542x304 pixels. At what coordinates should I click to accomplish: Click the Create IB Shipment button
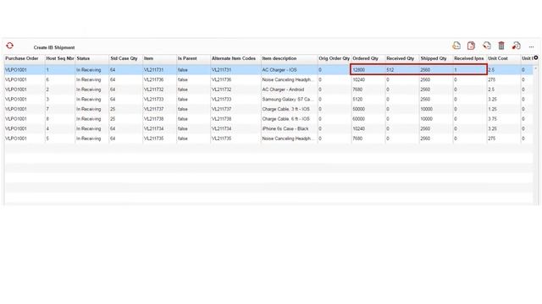pyautogui.click(x=54, y=47)
